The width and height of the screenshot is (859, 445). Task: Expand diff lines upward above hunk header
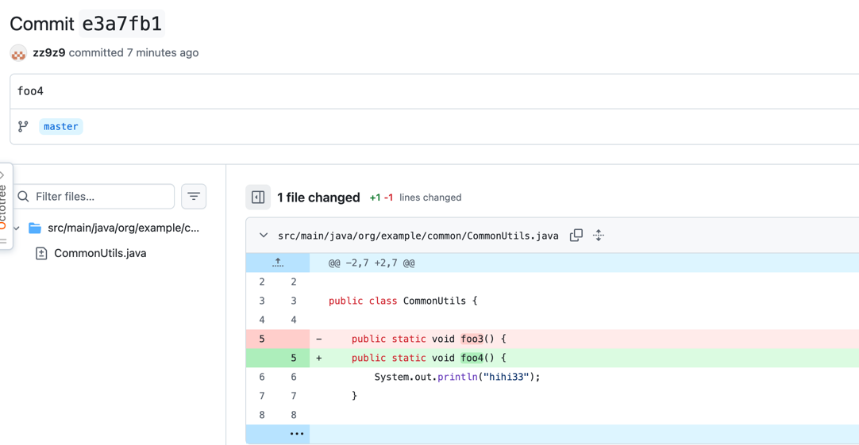pyautogui.click(x=278, y=263)
